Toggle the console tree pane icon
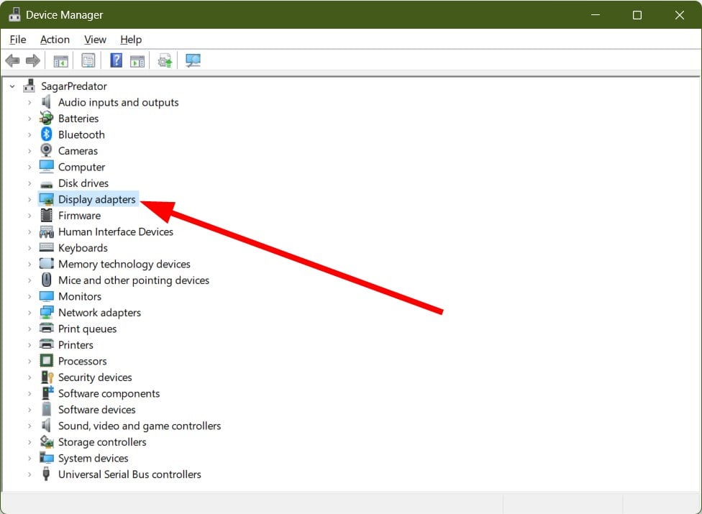This screenshot has width=702, height=514. (x=60, y=60)
